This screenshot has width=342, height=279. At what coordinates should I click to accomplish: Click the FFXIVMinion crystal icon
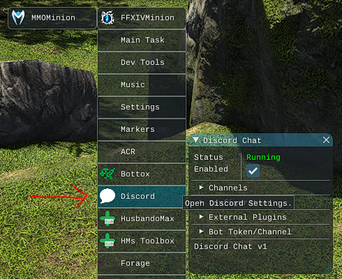[x=107, y=18]
